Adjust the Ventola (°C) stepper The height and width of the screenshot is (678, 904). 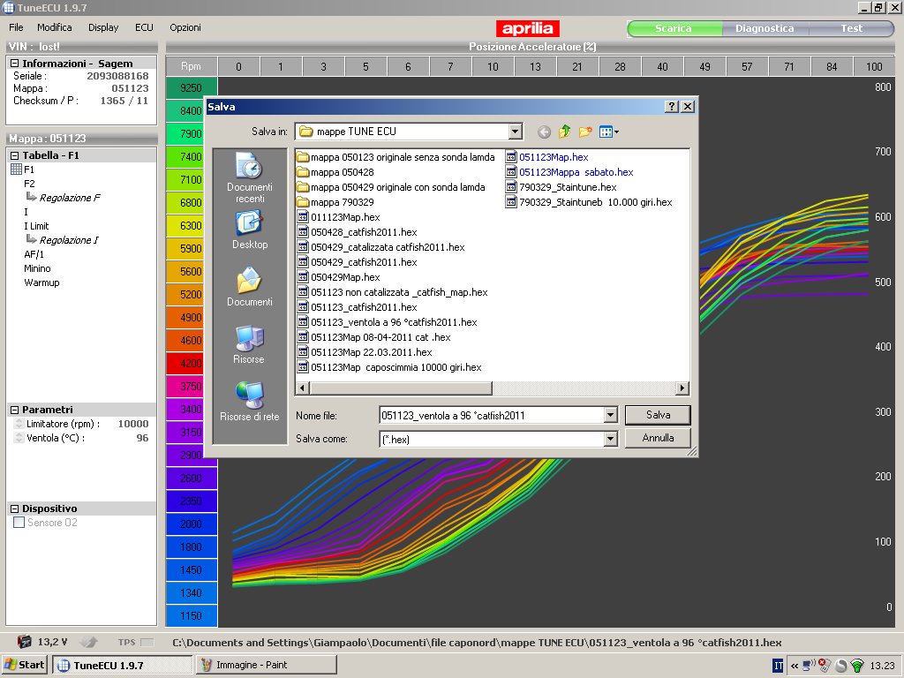tap(19, 438)
